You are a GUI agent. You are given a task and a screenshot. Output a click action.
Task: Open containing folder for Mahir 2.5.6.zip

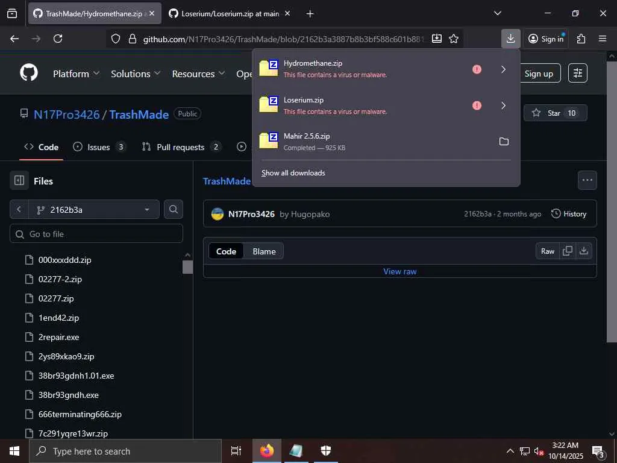[x=504, y=141]
